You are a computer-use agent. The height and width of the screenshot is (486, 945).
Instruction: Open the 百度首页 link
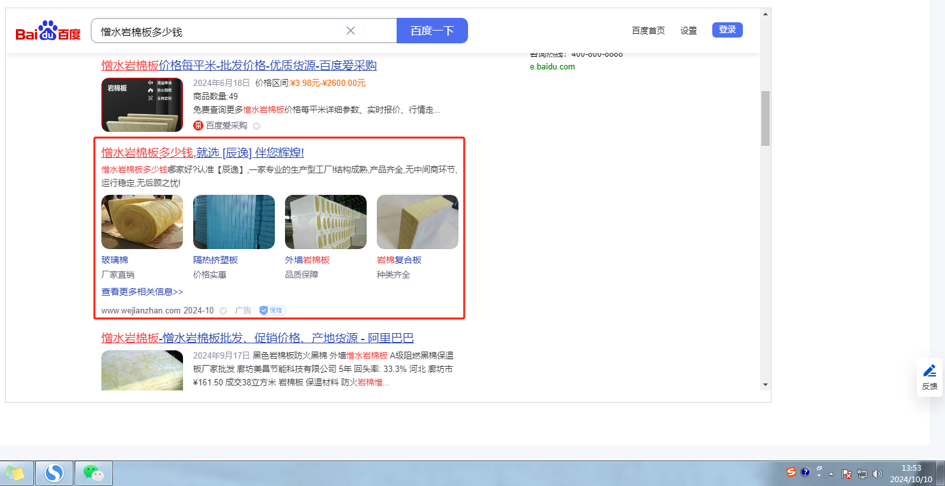pos(648,31)
